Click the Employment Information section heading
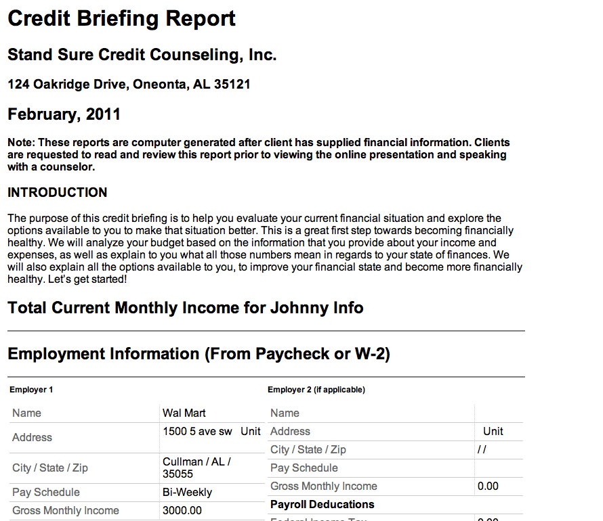This screenshot has height=521, width=603. tap(199, 354)
